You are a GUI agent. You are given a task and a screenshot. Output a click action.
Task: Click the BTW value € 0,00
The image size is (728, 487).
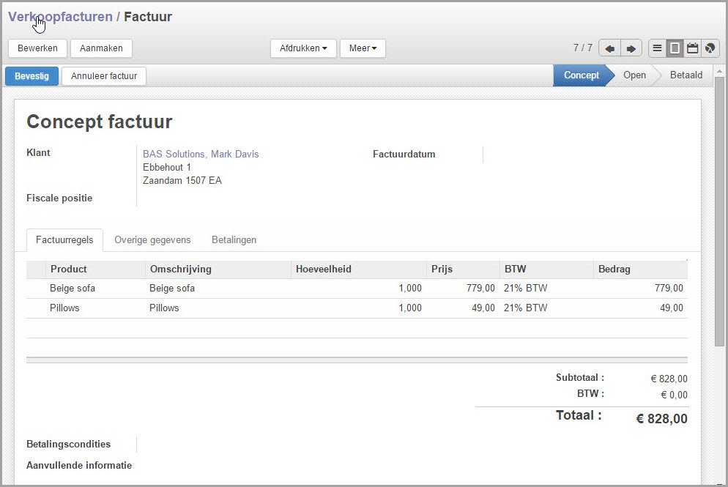(674, 395)
